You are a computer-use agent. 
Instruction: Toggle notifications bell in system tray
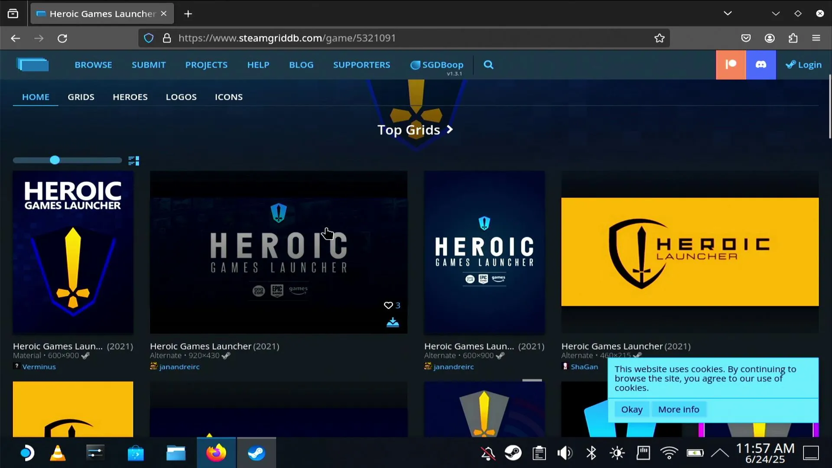tap(488, 453)
